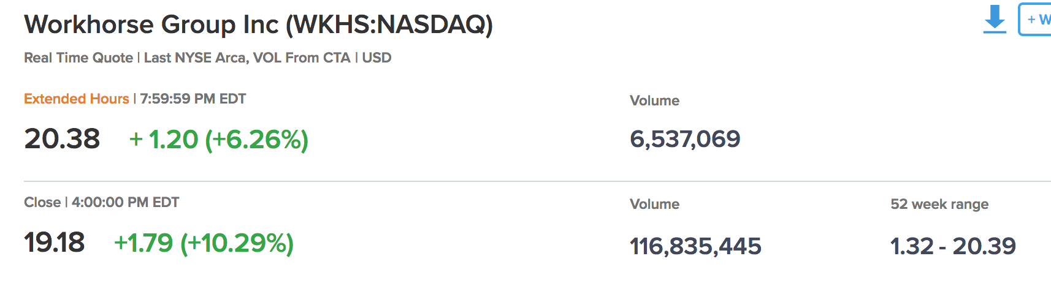Click the USD currency label
The height and width of the screenshot is (283, 1051).
(376, 58)
